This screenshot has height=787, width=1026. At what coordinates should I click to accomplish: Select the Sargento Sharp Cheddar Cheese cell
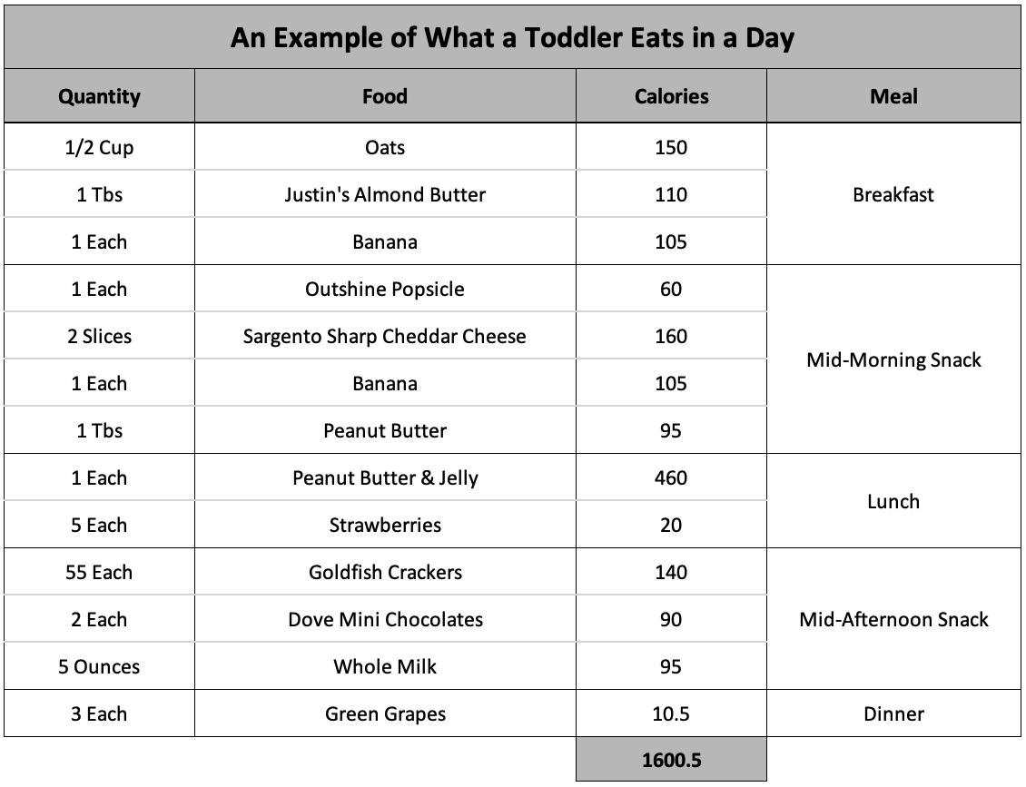coord(385,336)
